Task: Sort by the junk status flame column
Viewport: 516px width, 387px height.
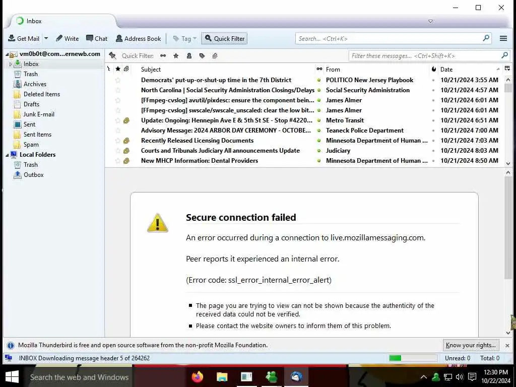Action: 434,69
